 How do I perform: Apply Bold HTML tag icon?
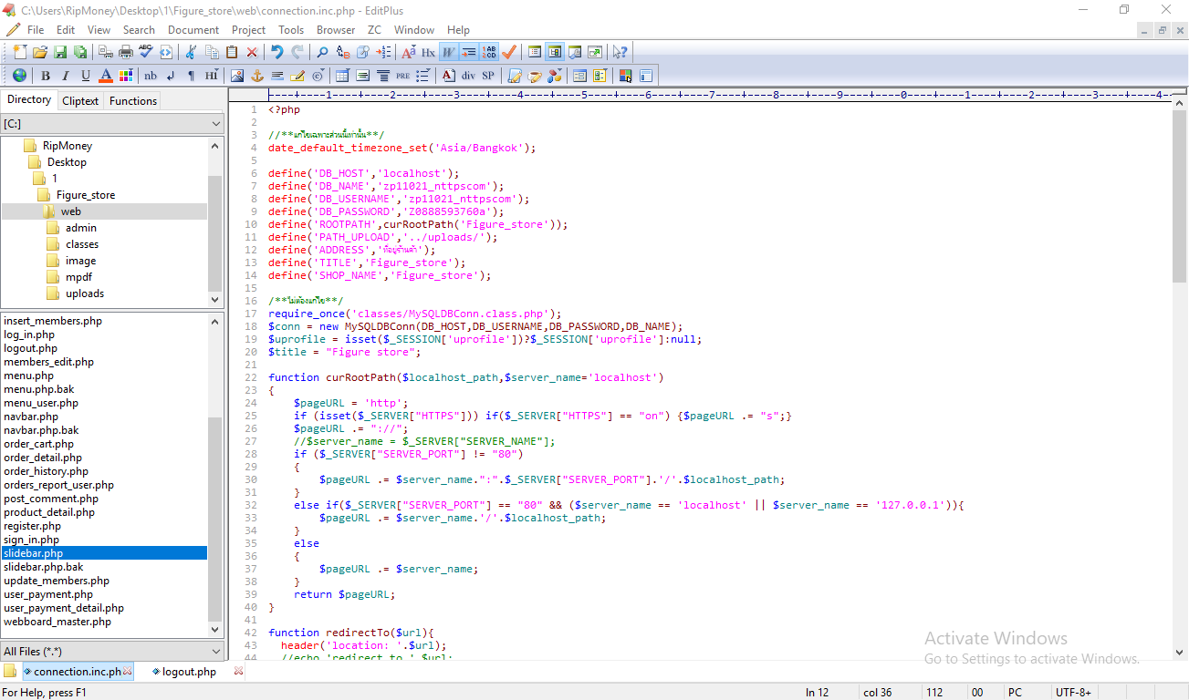(46, 76)
